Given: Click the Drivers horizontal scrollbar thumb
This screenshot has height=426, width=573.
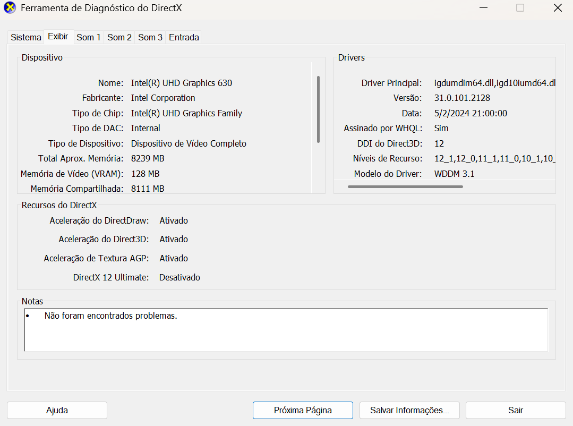Looking at the screenshot, I should coord(405,186).
